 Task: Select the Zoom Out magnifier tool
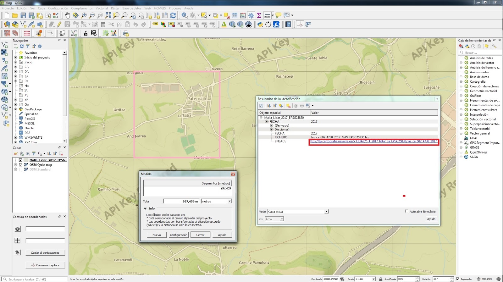click(92, 15)
